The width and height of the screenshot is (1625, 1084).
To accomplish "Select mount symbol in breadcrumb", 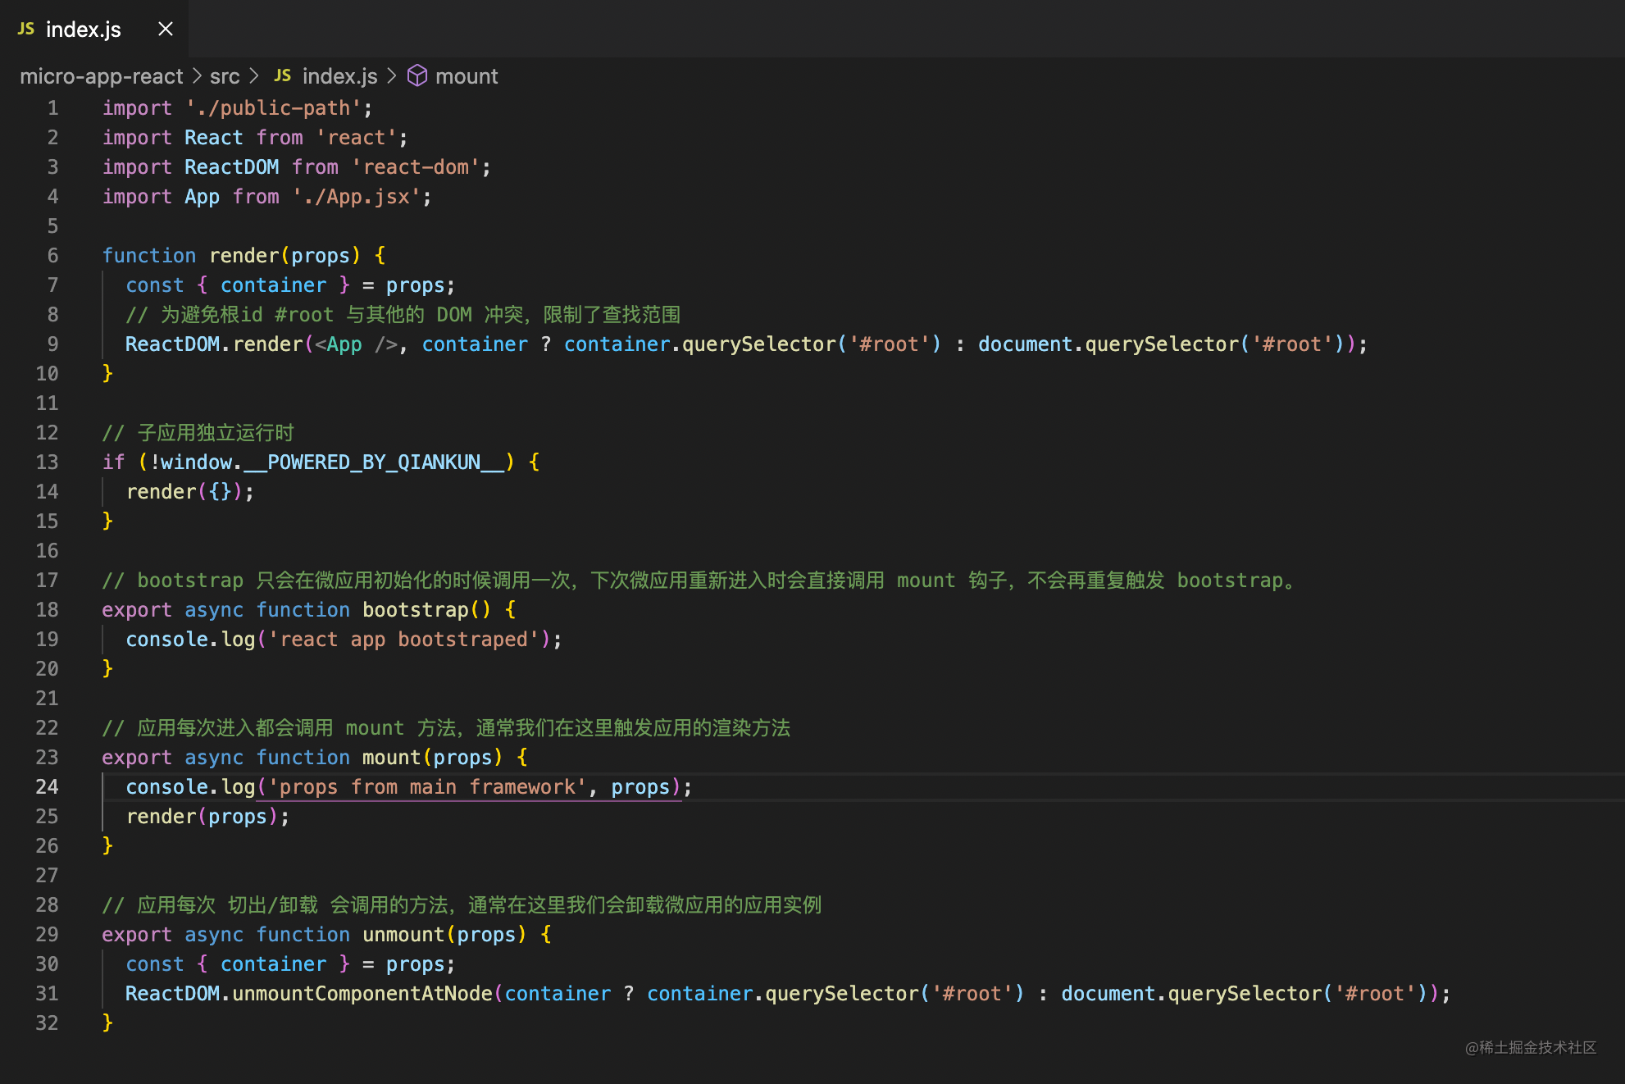I will [466, 76].
